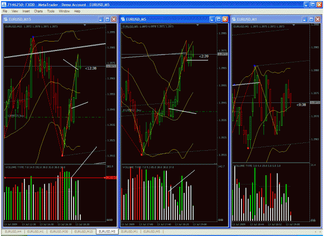Click the chart icon of the EURUSD,M15 window
The image size is (324, 236).
pos(5,19)
